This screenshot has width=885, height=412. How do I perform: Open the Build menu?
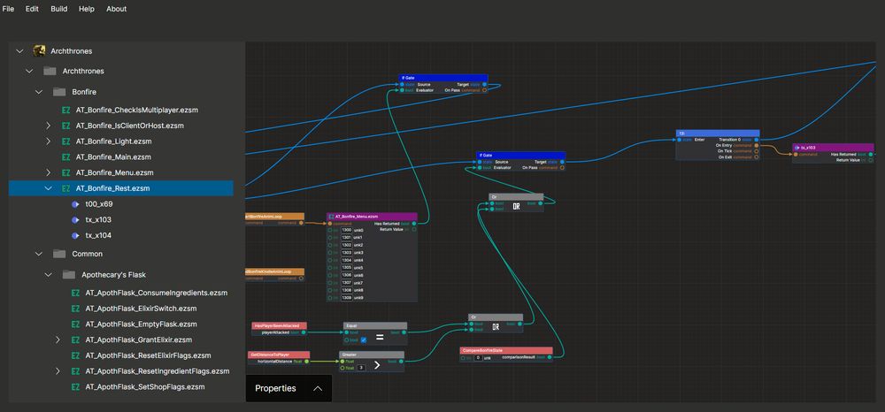[x=58, y=9]
